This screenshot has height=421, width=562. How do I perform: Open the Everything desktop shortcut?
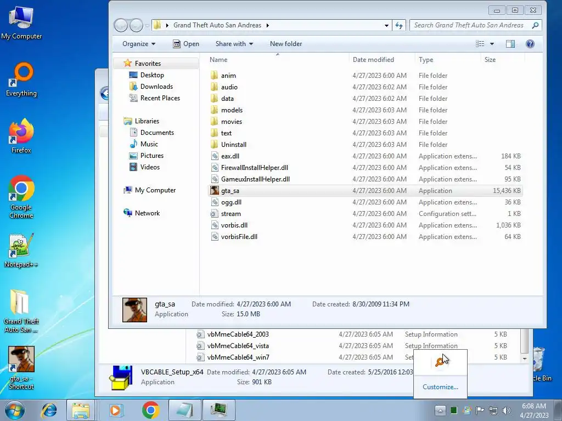pyautogui.click(x=21, y=80)
